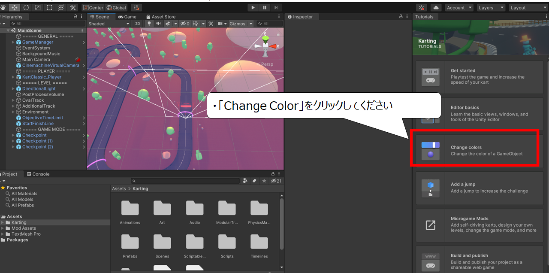Expand the Environment object
Image resolution: width=549 pixels, height=273 pixels.
coord(13,112)
